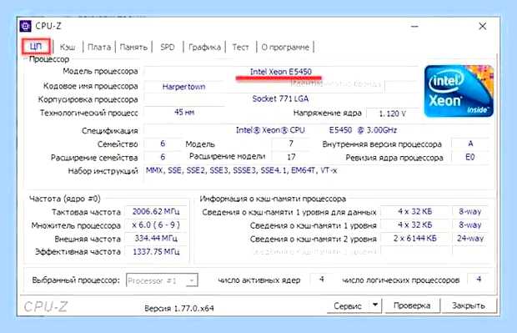Screen dimensions: 517x333
Task: Click the Семейство value 6
Action: point(163,144)
